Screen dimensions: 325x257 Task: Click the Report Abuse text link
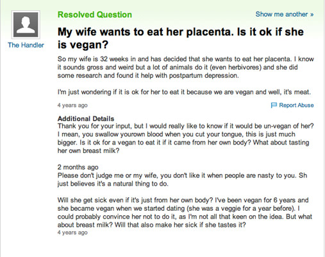tap(296, 105)
